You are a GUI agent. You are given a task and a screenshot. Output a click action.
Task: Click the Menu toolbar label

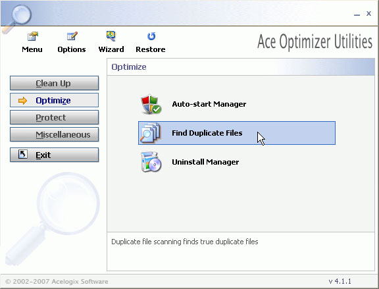tap(32, 49)
